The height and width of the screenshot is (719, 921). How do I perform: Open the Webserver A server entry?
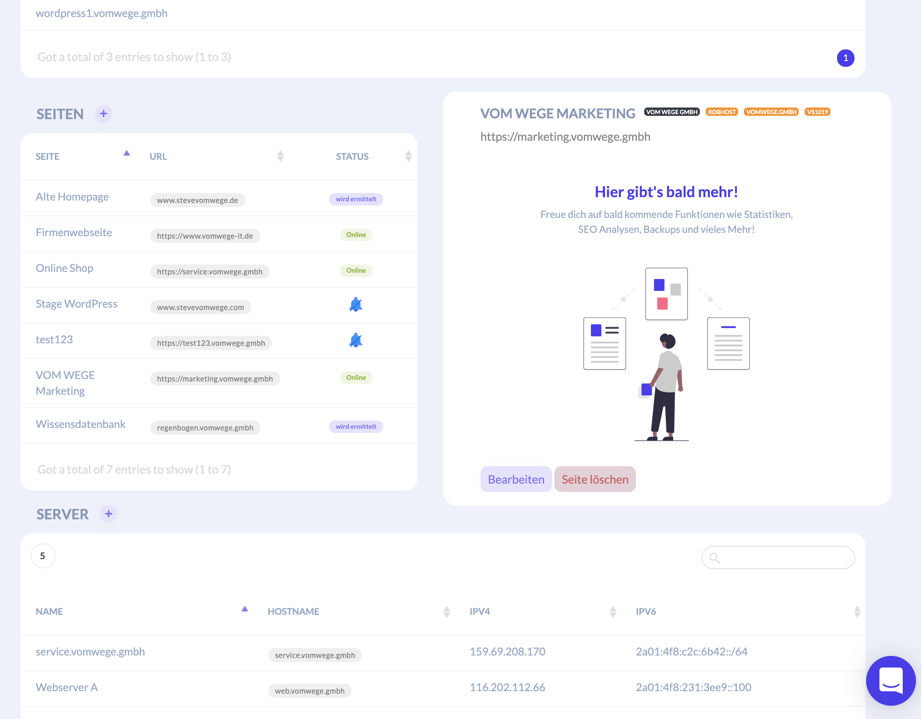66,687
